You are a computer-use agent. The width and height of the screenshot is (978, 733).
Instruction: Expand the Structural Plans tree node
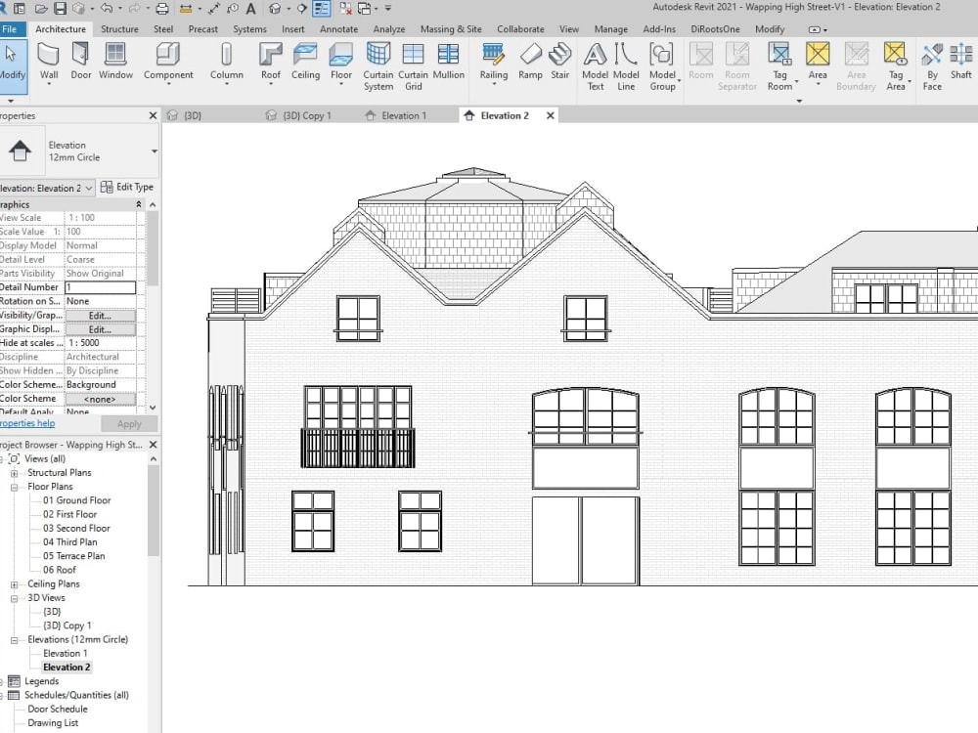pos(14,473)
